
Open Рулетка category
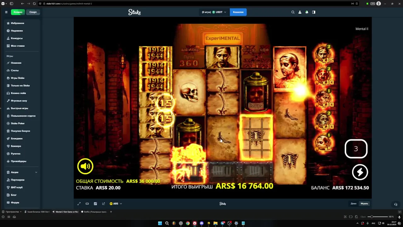pyautogui.click(x=22, y=154)
